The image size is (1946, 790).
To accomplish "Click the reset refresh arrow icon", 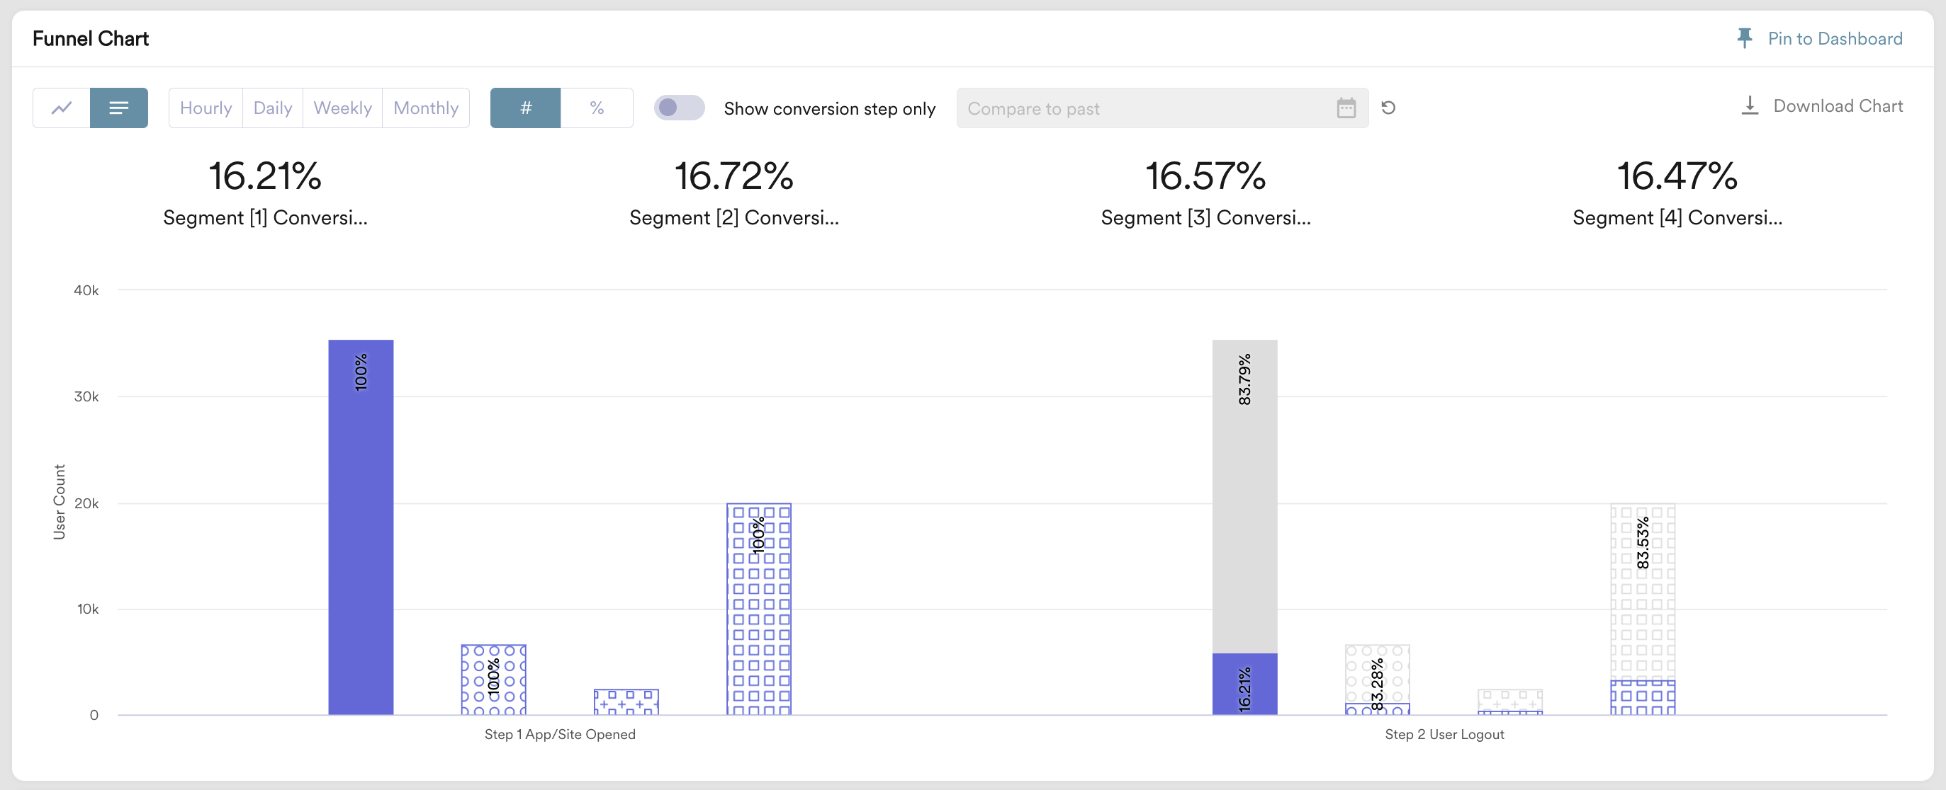I will click(1388, 108).
